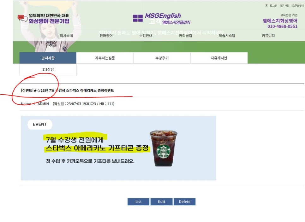
Task: Select the 공지사항 tab
Action: [x=48, y=58]
